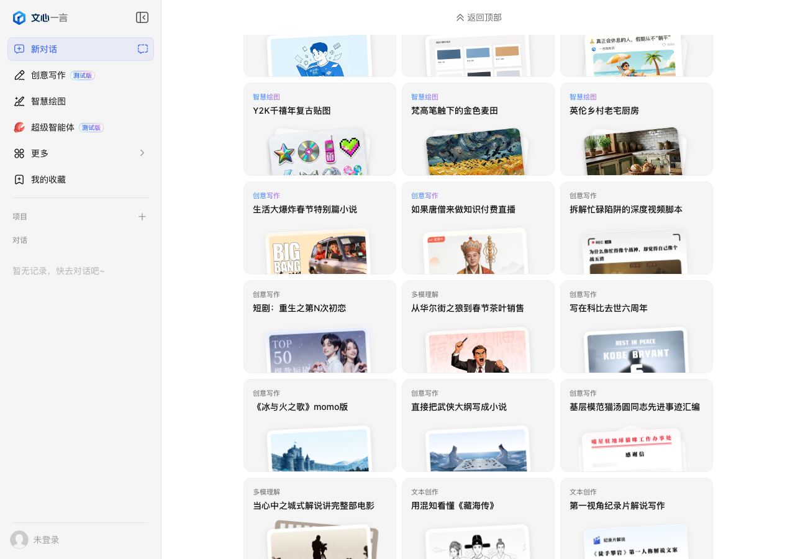Click the 测试版 badge next to 创意写作
Screen dimensions: 795x559
pos(83,75)
